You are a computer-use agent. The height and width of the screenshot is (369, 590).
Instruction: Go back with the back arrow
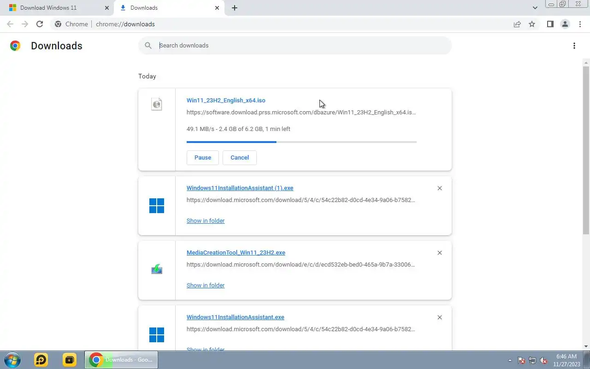10,24
